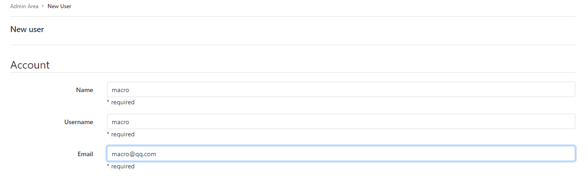Click the Email field label
The height and width of the screenshot is (181, 588).
coord(85,154)
